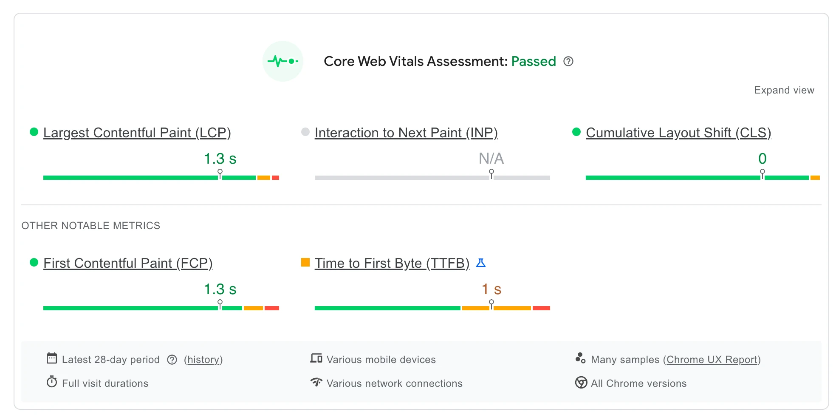This screenshot has height=420, width=836.
Task: Open Cumulative Layout Shift (CLS) link
Action: pos(678,133)
